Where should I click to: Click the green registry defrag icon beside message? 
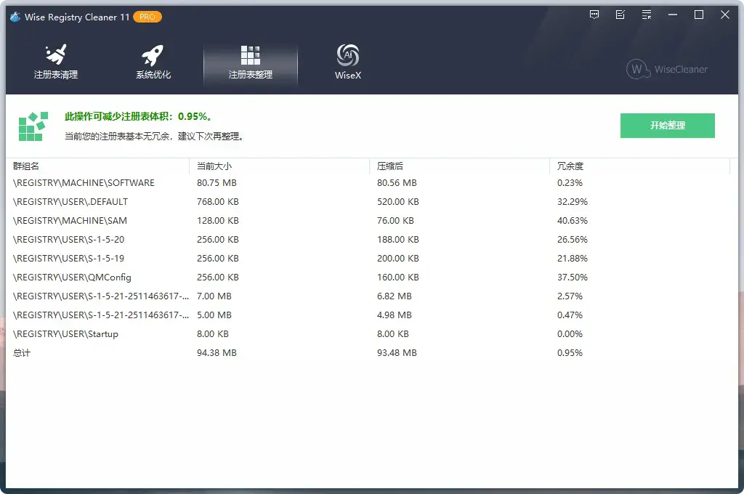[32, 125]
